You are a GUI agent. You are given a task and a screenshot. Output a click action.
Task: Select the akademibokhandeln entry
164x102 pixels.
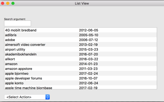click(x=21, y=54)
